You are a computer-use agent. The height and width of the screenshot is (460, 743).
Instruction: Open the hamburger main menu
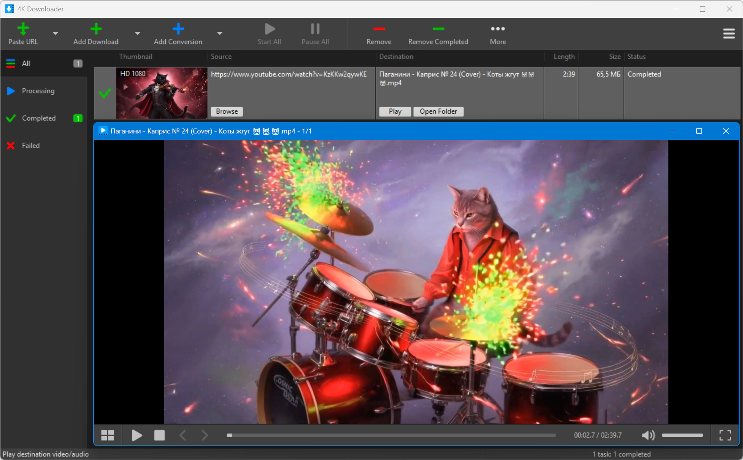(729, 34)
